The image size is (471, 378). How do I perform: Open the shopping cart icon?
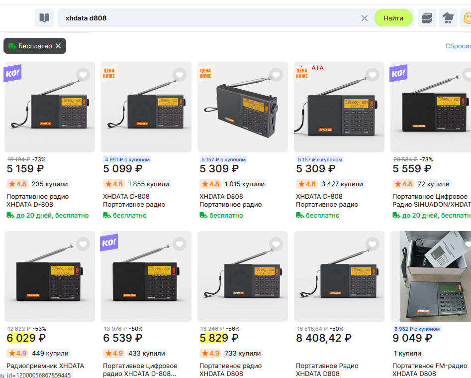[448, 18]
